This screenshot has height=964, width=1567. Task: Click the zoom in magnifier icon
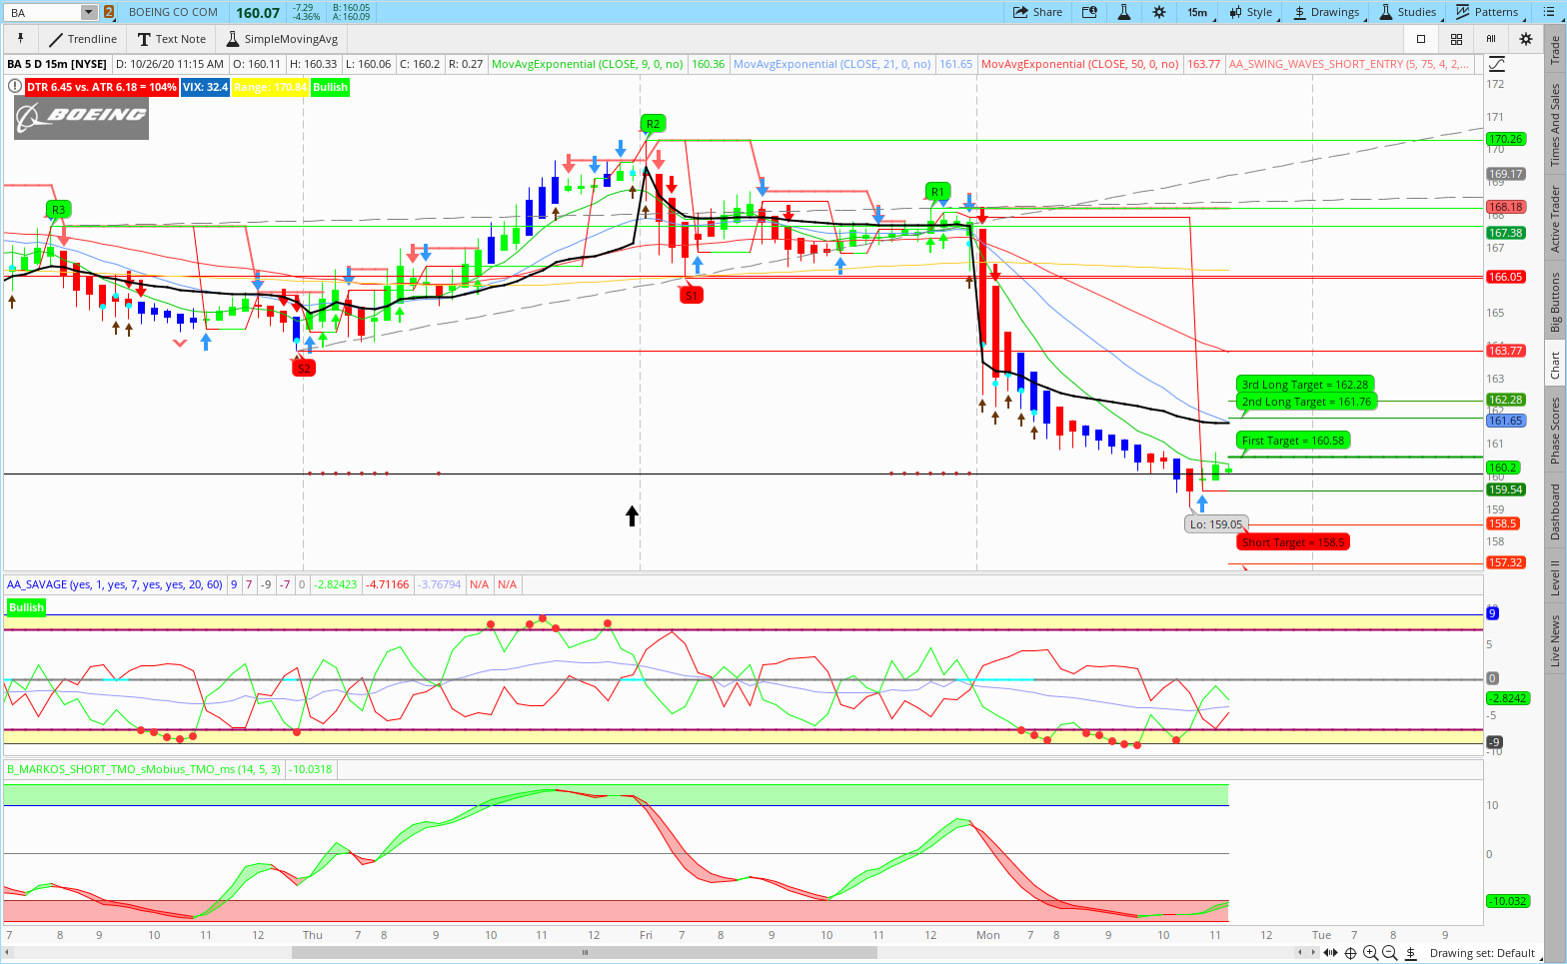coord(1370,953)
